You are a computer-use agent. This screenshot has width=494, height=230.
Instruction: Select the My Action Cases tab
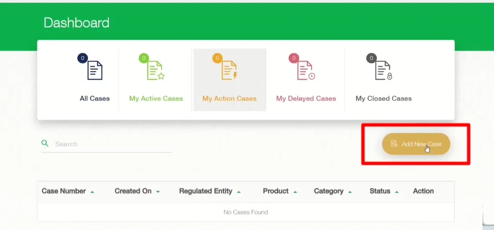pyautogui.click(x=229, y=80)
